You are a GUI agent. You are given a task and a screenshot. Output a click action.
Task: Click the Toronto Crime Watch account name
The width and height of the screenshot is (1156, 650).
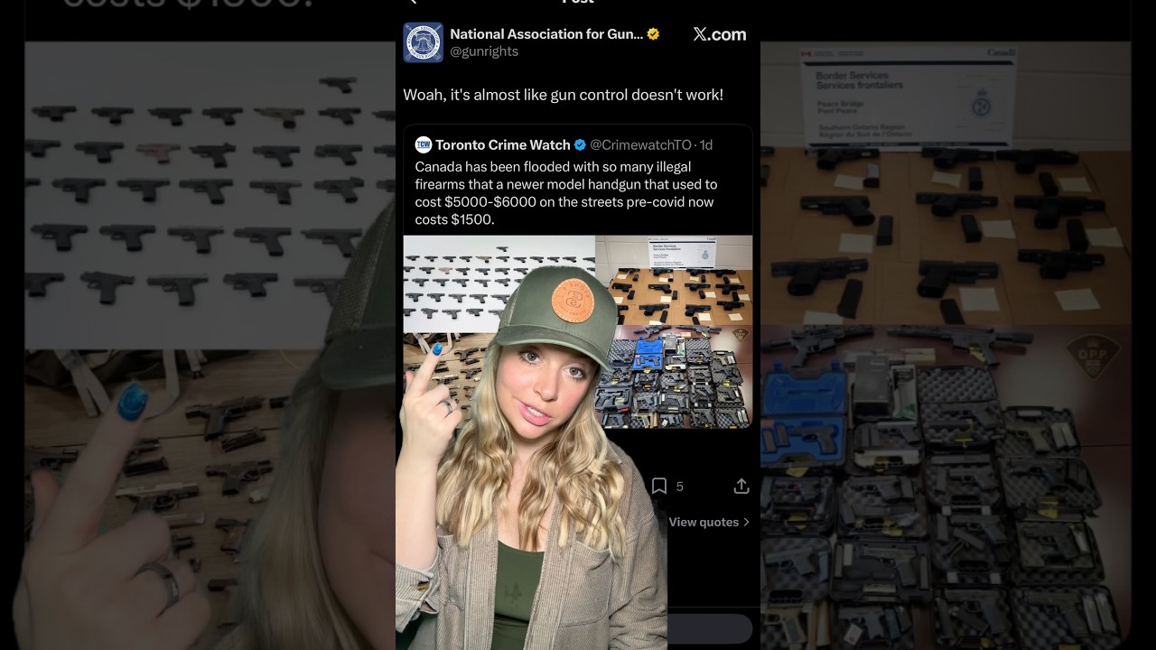click(502, 144)
